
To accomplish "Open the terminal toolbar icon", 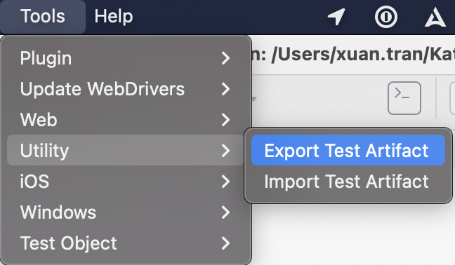I will pos(404,98).
